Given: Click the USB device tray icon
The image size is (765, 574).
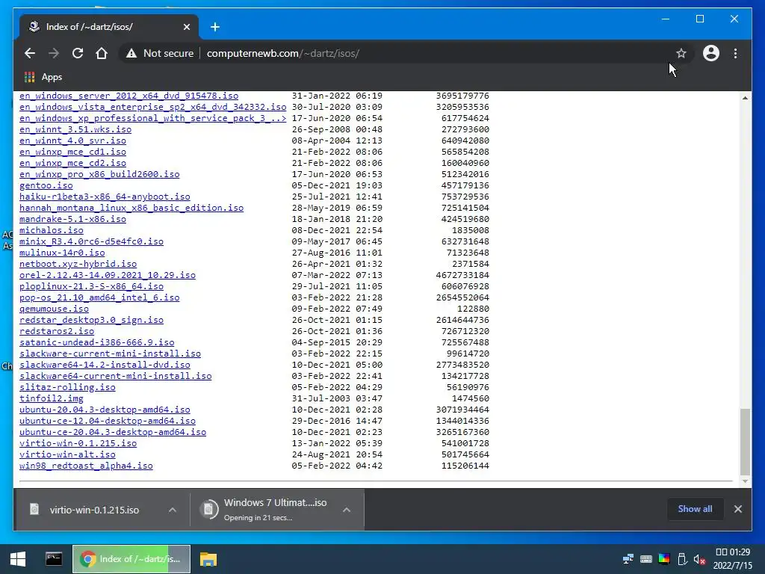Looking at the screenshot, I should pyautogui.click(x=682, y=559).
